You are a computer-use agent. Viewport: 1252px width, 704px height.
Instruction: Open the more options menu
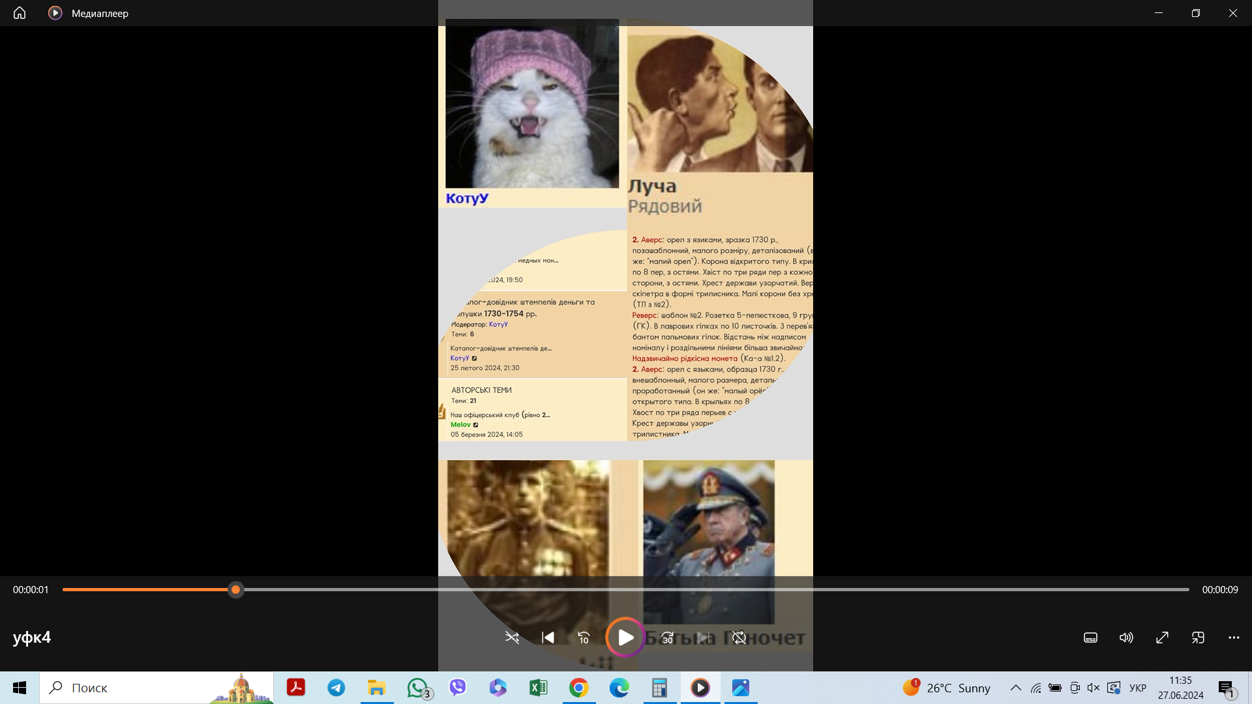coord(1234,638)
